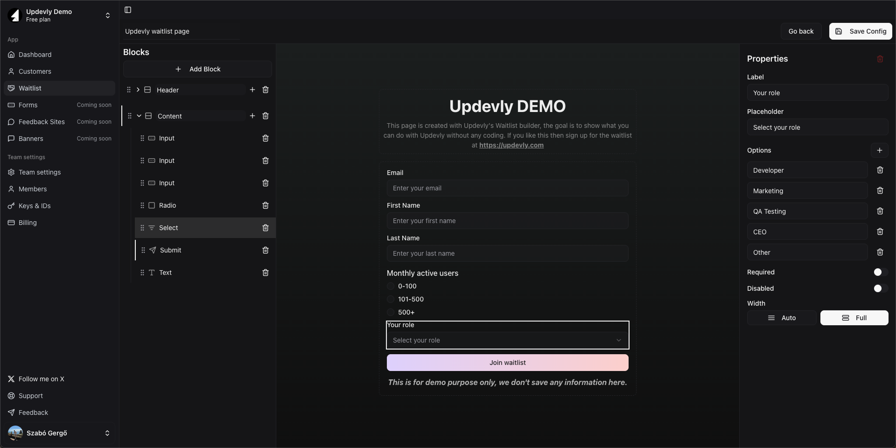Grab the Header block drag handle

click(129, 90)
